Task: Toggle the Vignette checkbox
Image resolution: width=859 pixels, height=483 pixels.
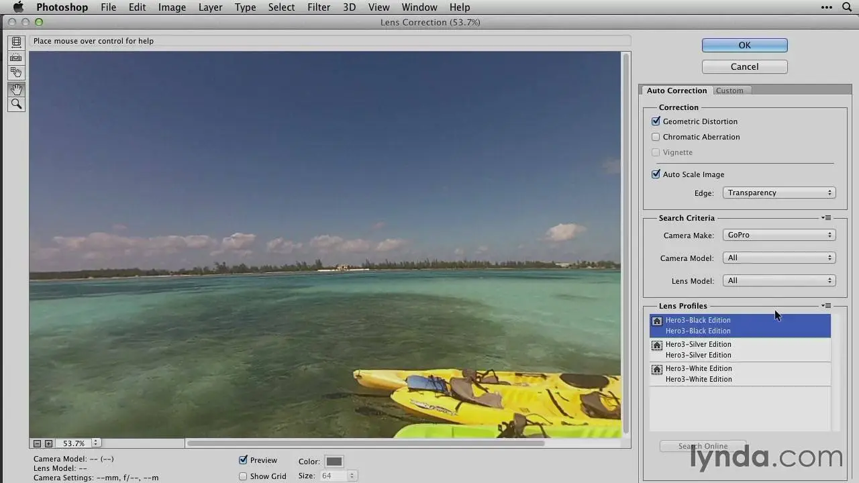Action: [x=656, y=152]
